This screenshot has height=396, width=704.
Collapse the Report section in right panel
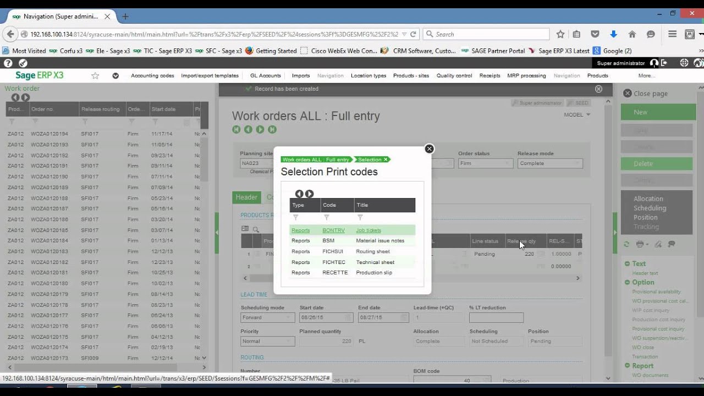pos(628,366)
